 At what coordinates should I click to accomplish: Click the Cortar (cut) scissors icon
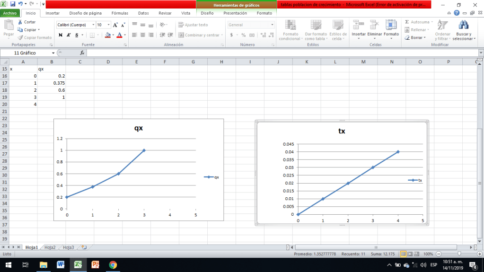click(20, 22)
